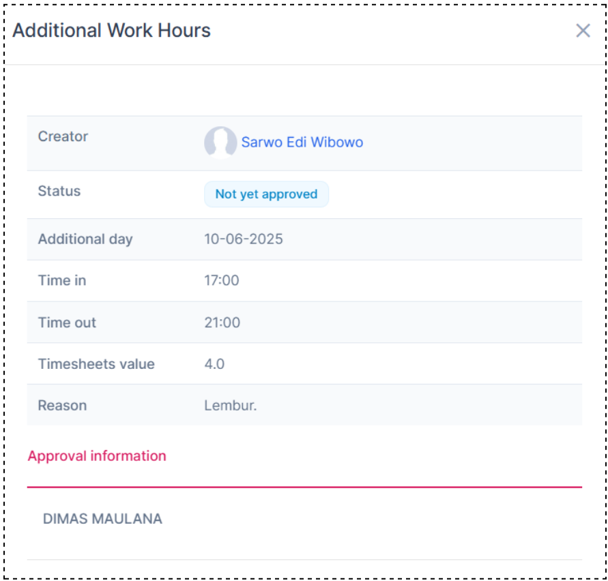Click the 'Additional day' row label

coord(85,239)
